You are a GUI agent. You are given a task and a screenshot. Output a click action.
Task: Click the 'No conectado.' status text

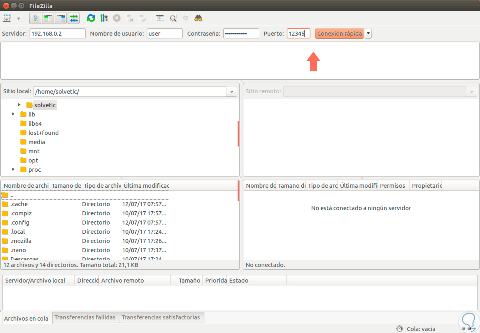point(265,265)
